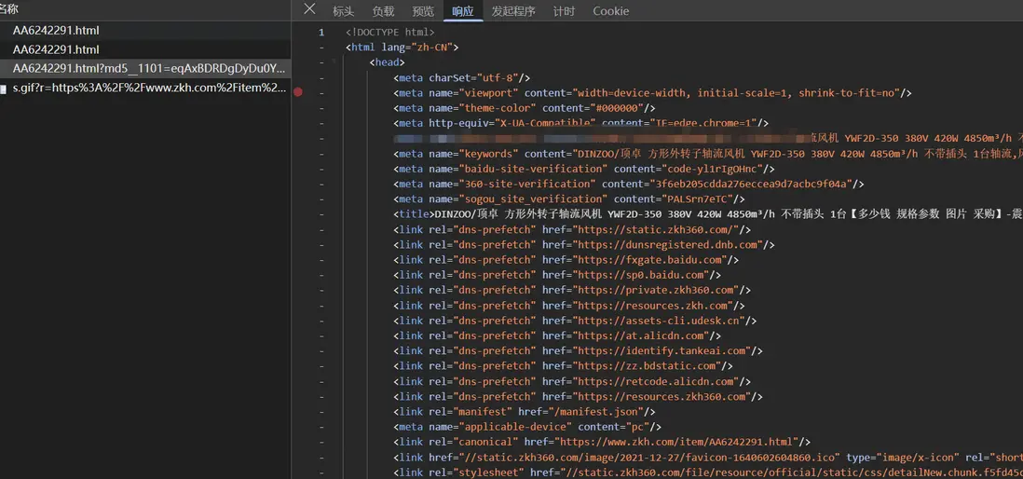Remove the red breakpoint marker in gutter
Image resolution: width=1023 pixels, height=479 pixels.
(x=298, y=92)
